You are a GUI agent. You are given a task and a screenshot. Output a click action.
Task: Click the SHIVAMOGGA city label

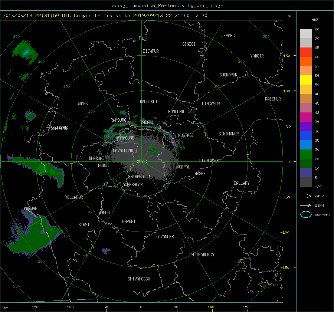tap(139, 279)
